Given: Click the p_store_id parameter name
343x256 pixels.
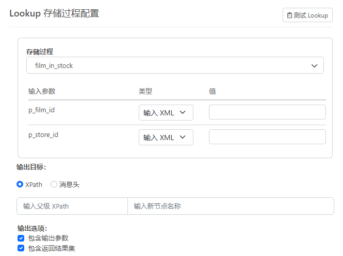Looking at the screenshot, I should (43, 134).
